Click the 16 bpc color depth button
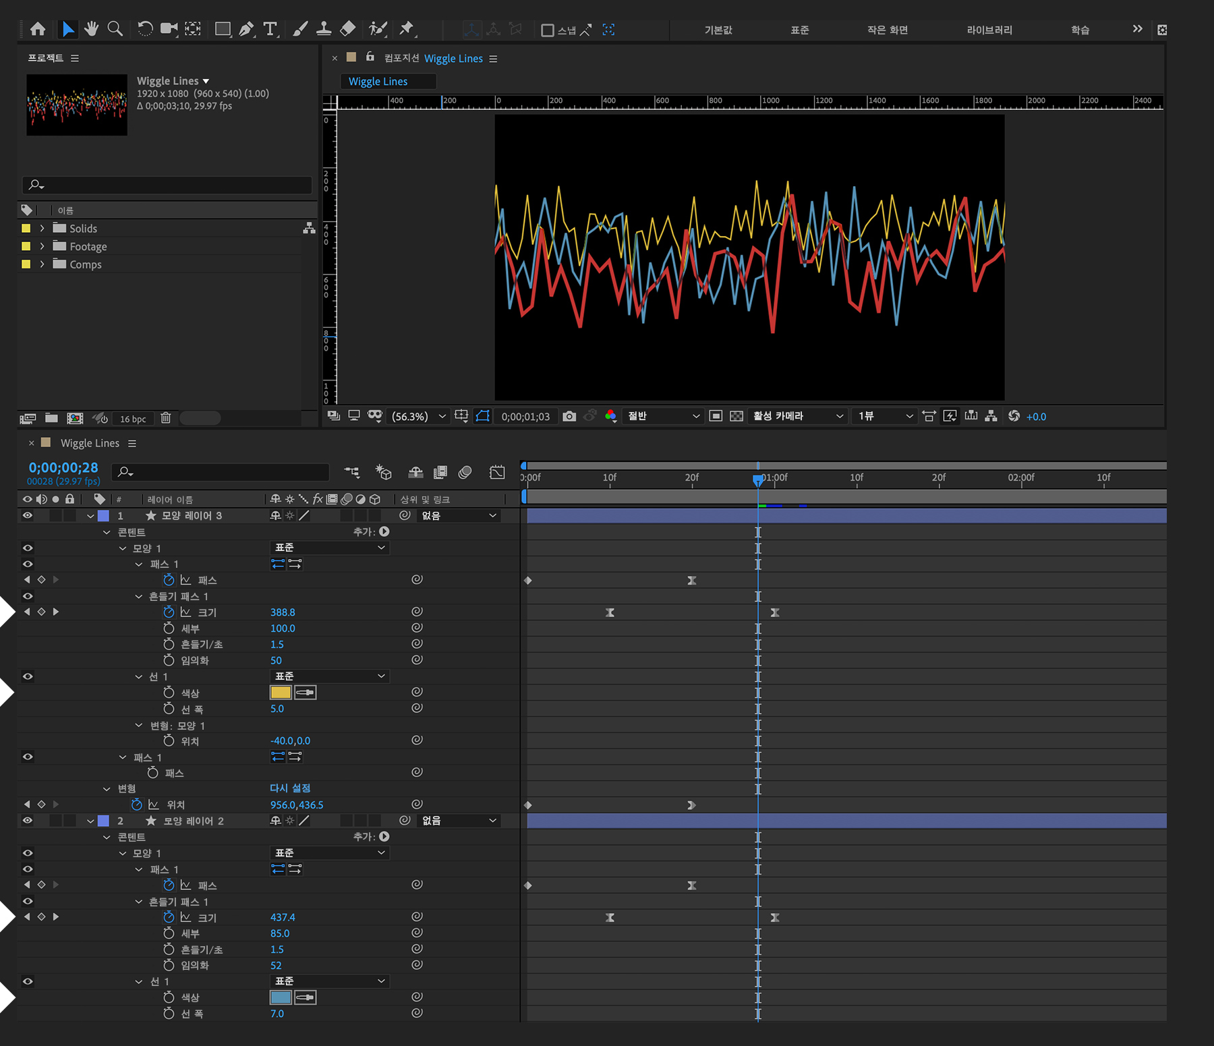 click(x=133, y=419)
